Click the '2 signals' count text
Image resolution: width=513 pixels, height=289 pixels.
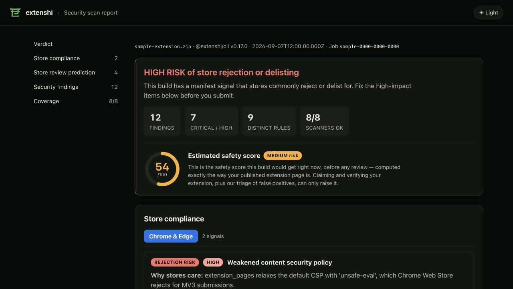tap(213, 236)
